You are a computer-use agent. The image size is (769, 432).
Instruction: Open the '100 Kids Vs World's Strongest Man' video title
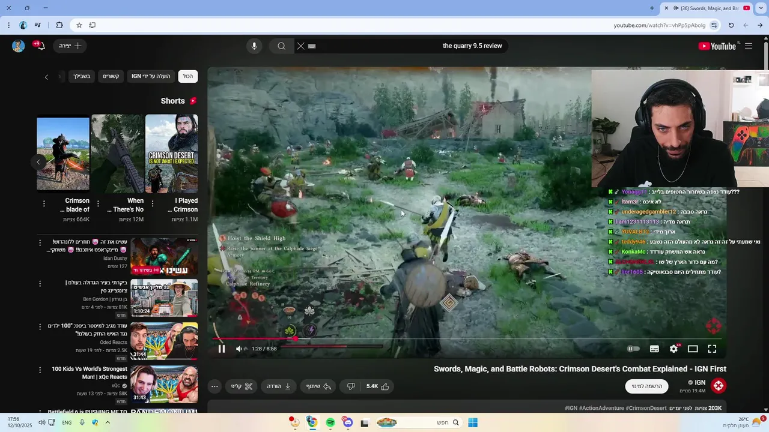90,373
